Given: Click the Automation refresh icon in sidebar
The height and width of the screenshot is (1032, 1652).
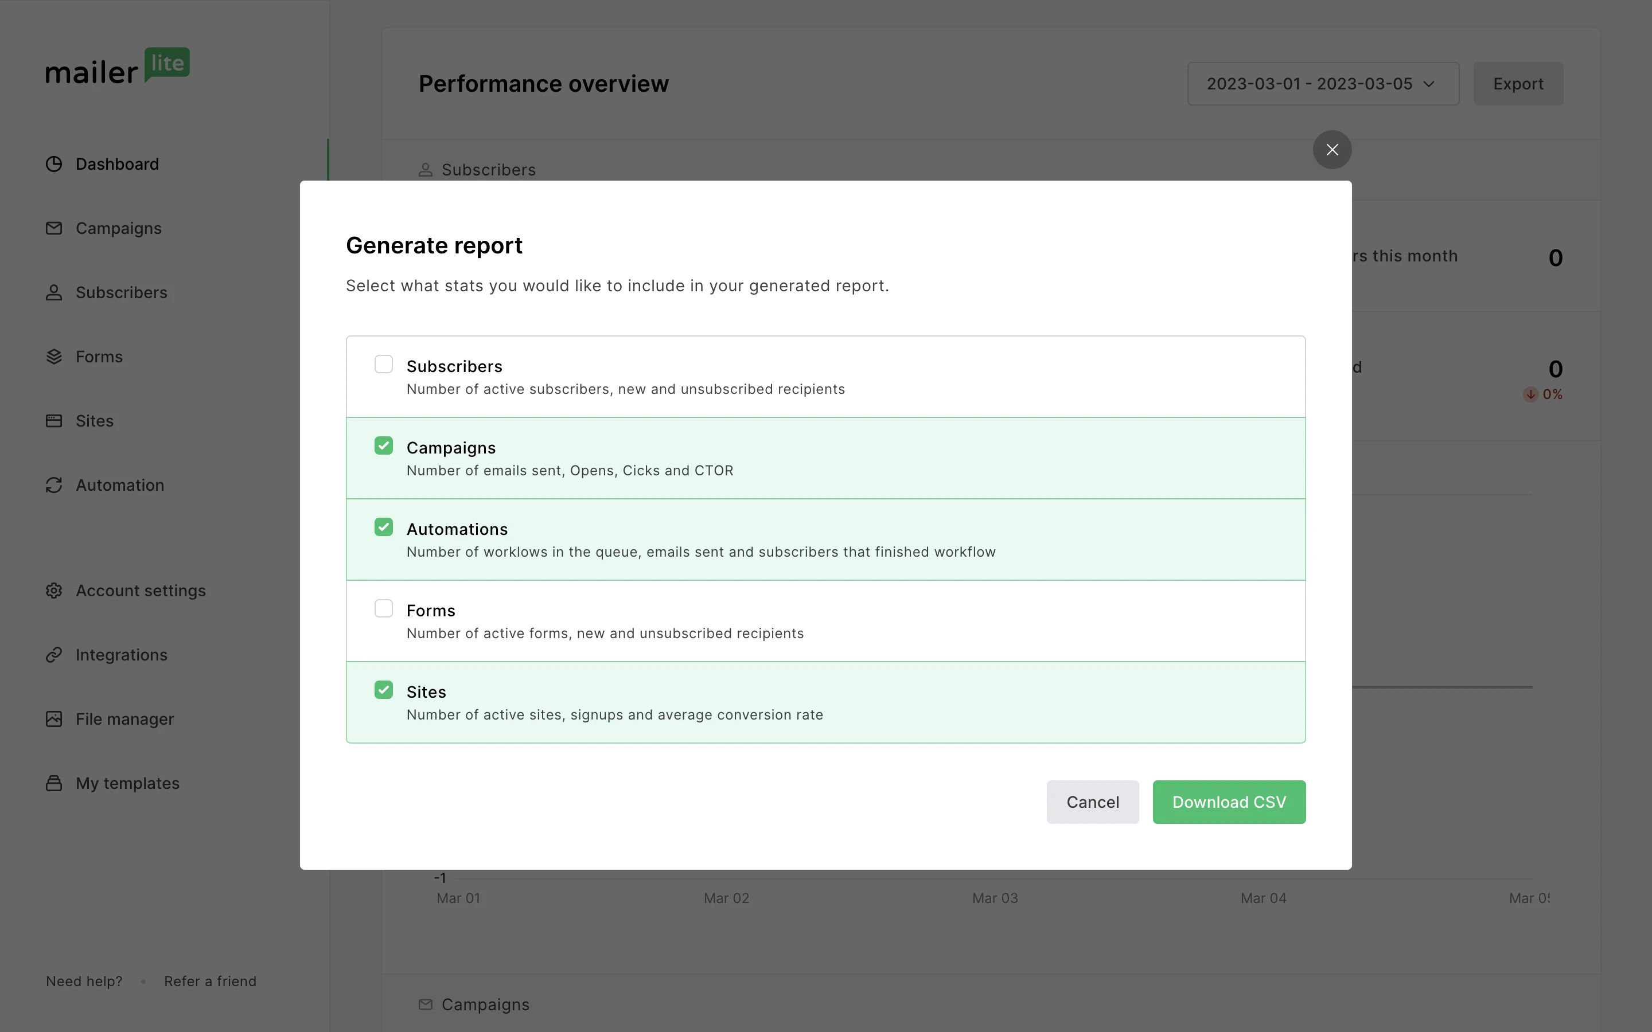Looking at the screenshot, I should [54, 484].
